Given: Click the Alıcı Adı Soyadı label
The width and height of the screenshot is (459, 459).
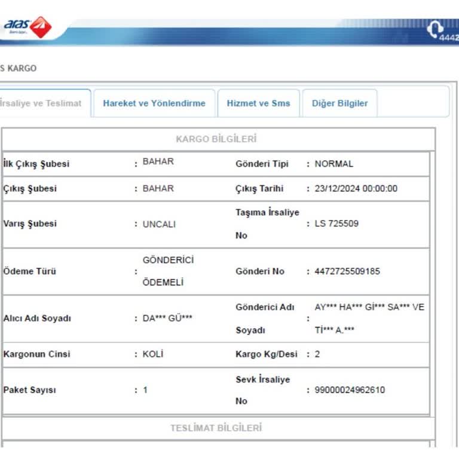Looking at the screenshot, I should pyautogui.click(x=37, y=318).
